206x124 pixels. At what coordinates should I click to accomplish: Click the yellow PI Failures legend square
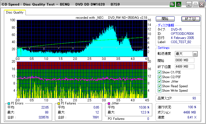click(59, 103)
